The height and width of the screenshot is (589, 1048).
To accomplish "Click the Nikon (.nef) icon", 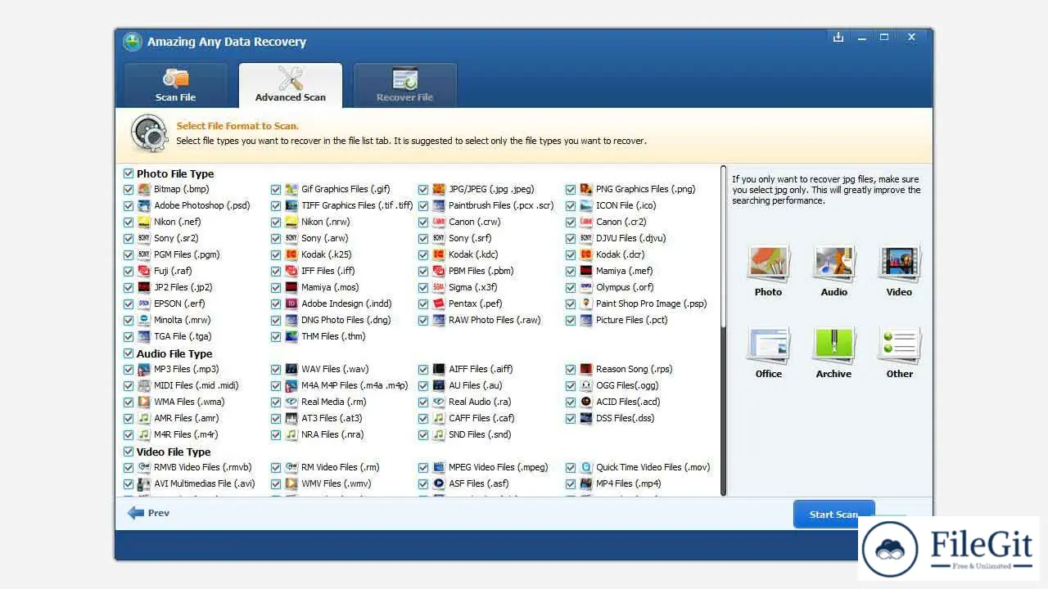I will click(144, 222).
